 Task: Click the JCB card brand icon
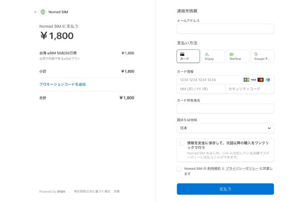(x=246, y=80)
